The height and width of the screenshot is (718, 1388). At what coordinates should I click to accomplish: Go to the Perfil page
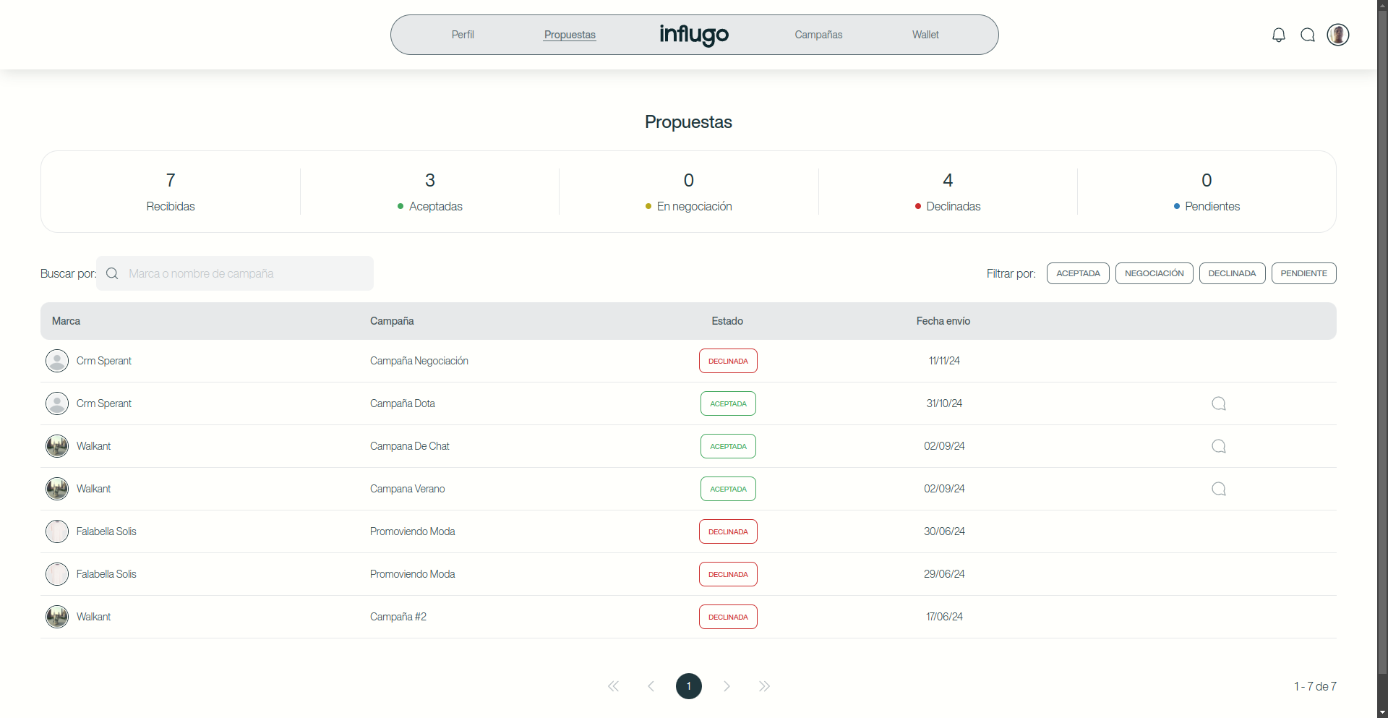462,34
